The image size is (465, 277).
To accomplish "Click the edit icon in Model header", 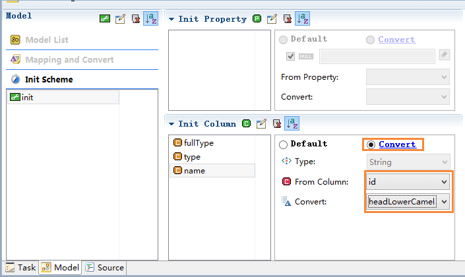I will (x=121, y=18).
